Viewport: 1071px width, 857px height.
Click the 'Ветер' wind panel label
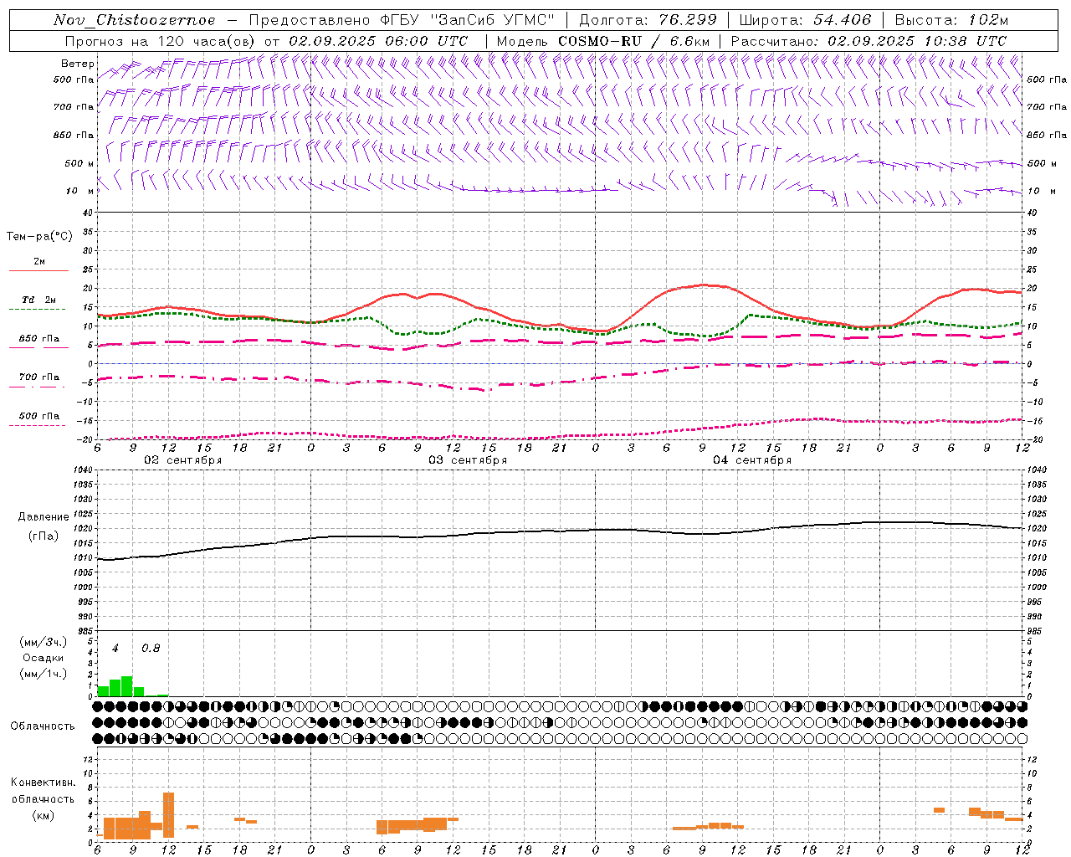78,64
